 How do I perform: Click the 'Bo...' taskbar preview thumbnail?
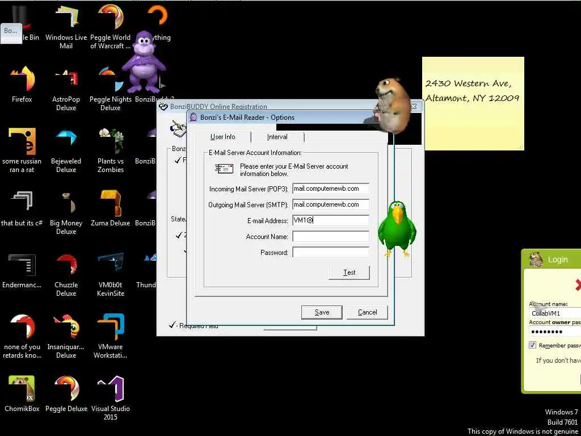point(11,33)
